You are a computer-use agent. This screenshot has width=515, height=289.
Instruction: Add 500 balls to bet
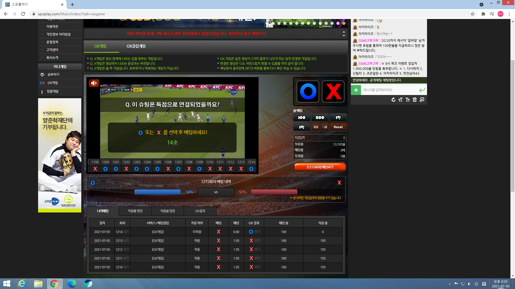coord(320,117)
